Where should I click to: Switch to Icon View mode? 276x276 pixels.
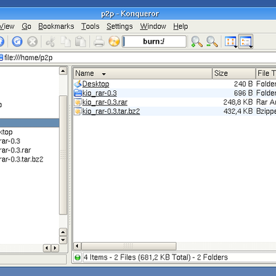pos(230,42)
